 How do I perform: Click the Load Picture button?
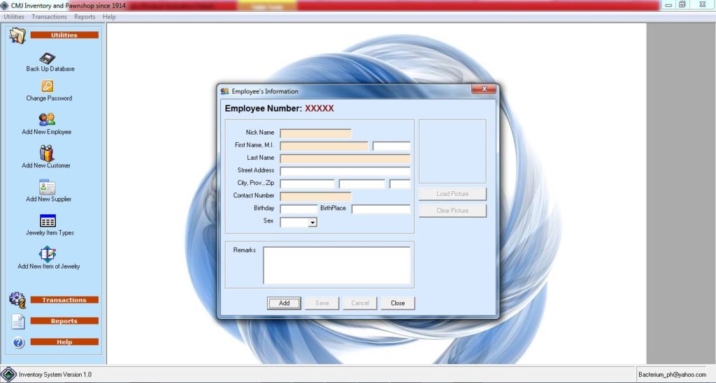tap(452, 193)
